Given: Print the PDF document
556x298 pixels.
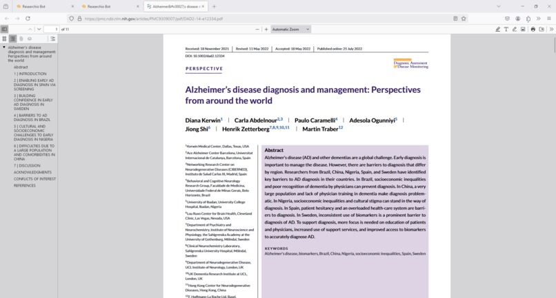Looking at the screenshot, I should tap(533, 30).
